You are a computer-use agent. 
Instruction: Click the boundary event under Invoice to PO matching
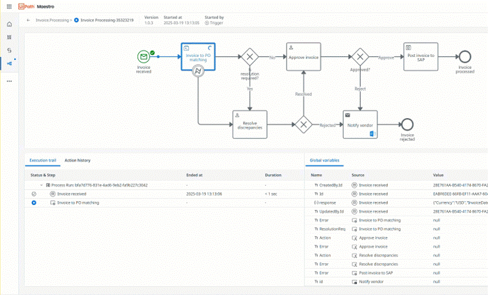point(198,71)
